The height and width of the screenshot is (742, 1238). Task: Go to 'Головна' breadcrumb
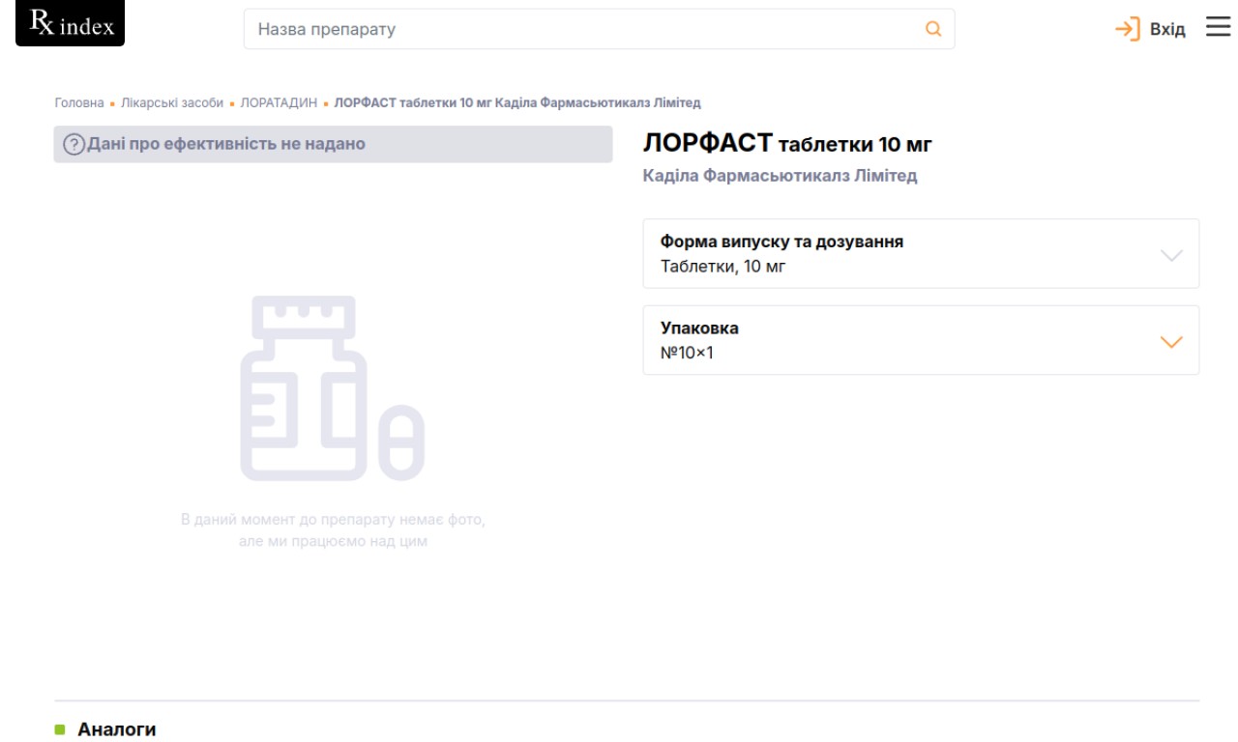point(78,102)
